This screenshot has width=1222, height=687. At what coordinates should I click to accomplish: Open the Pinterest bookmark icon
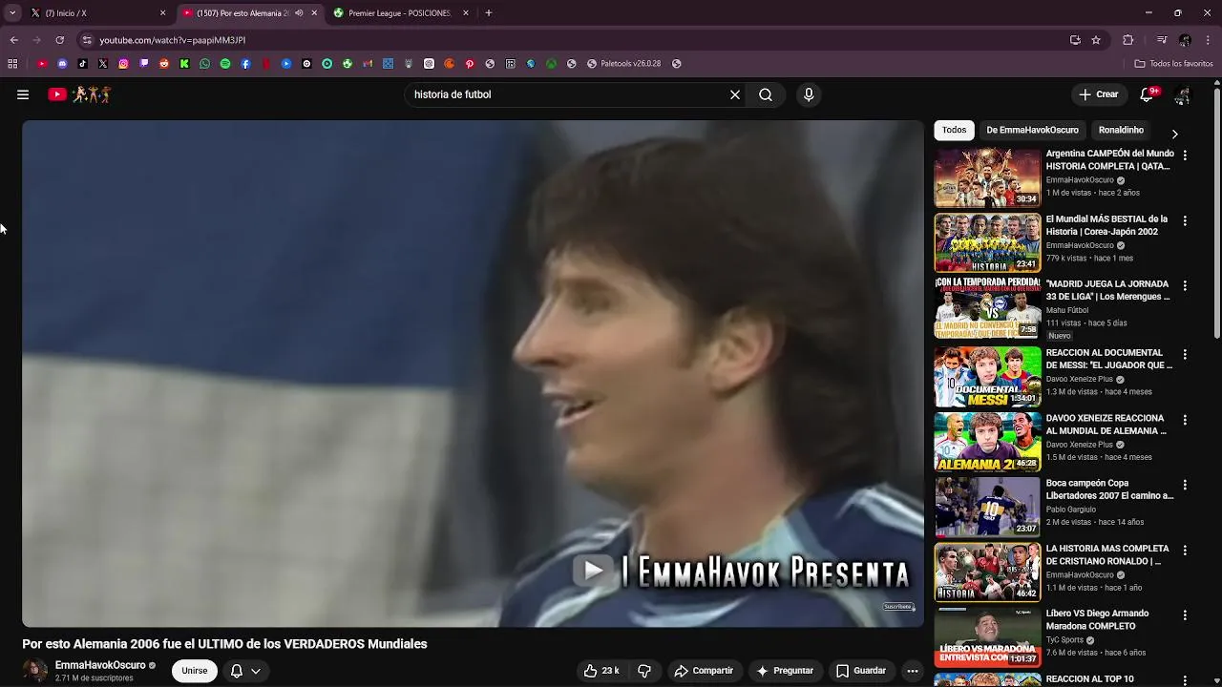click(470, 64)
